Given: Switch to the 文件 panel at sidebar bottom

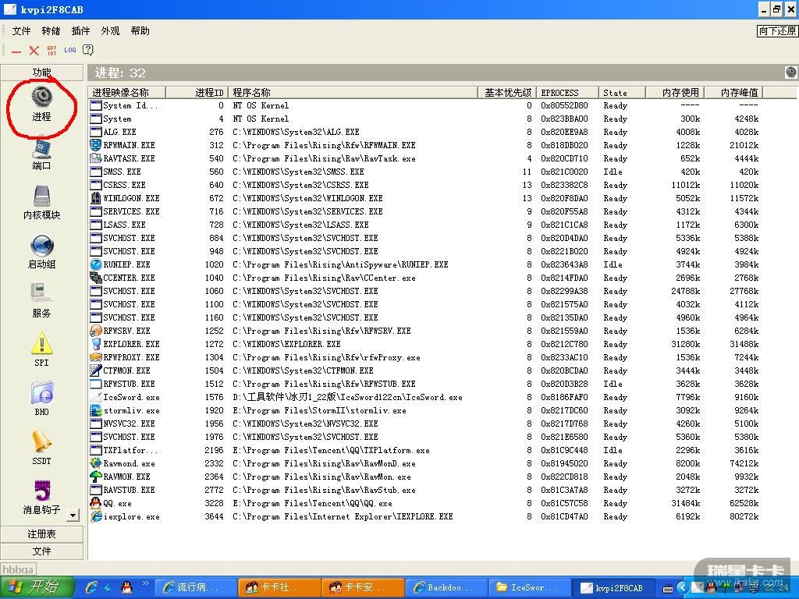Looking at the screenshot, I should 42,551.
